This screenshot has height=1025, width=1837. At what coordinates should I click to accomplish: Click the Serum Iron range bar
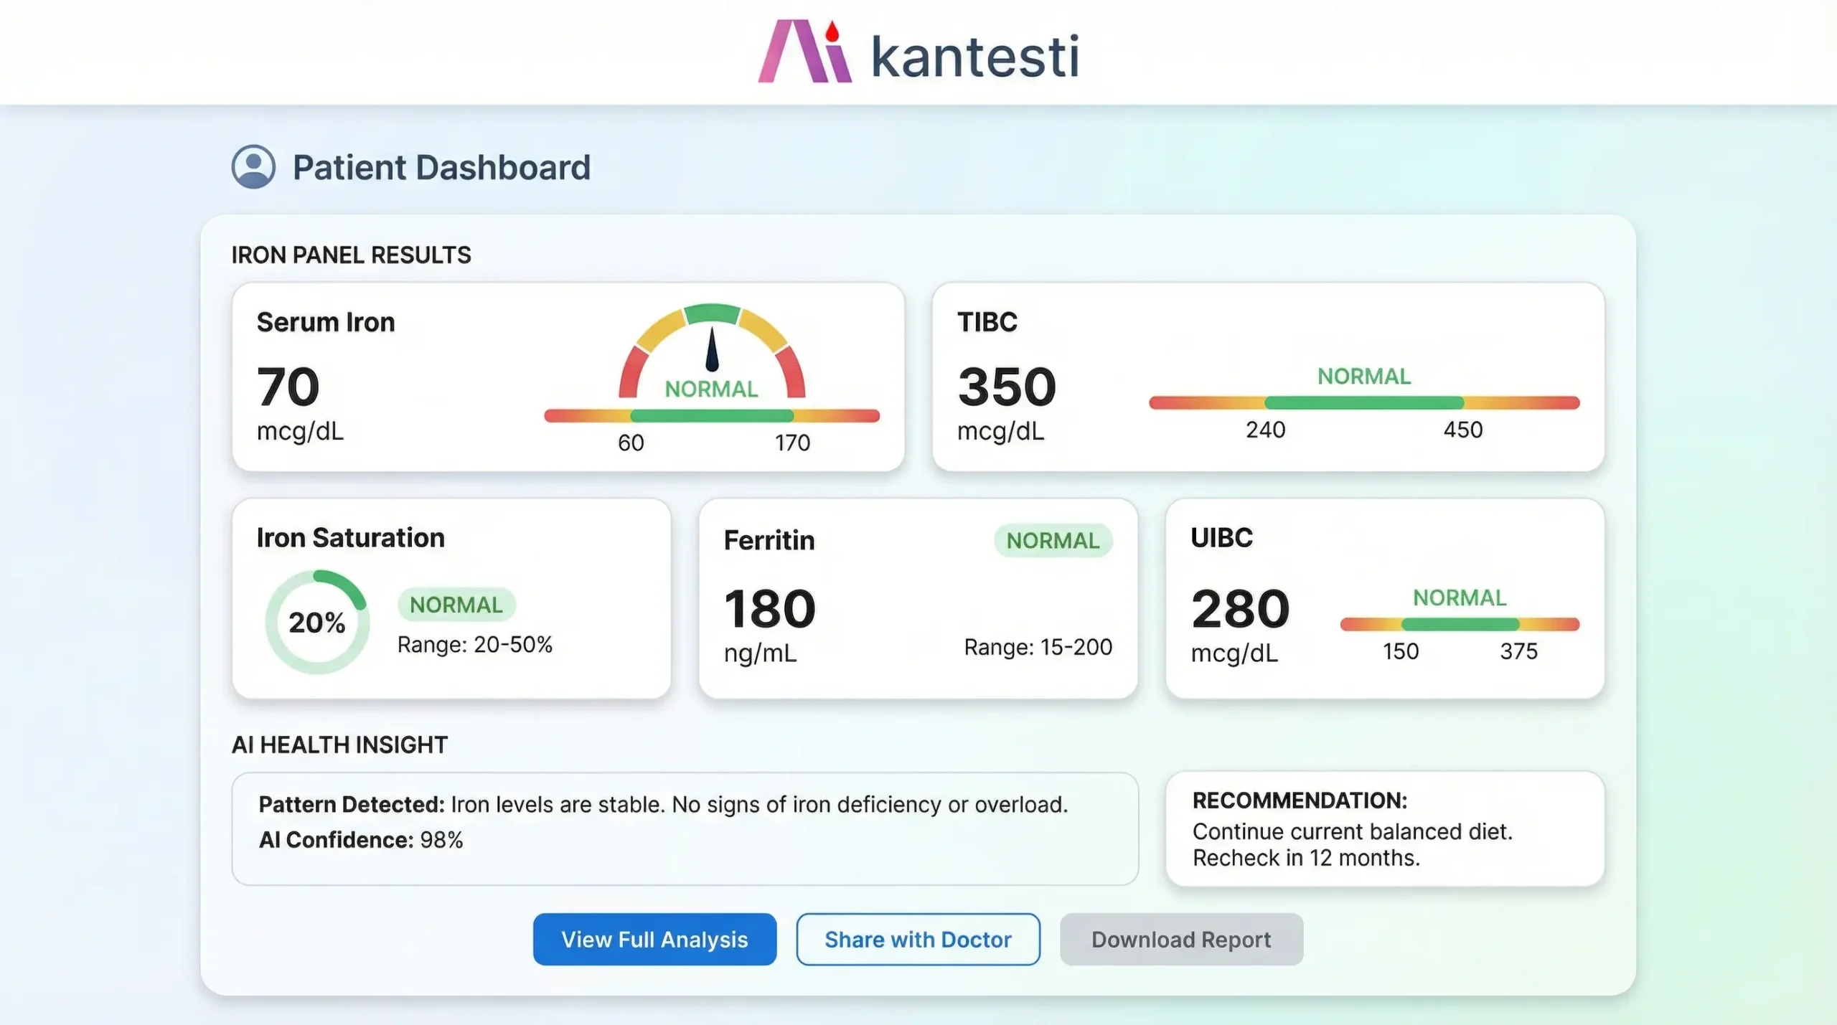tap(712, 415)
